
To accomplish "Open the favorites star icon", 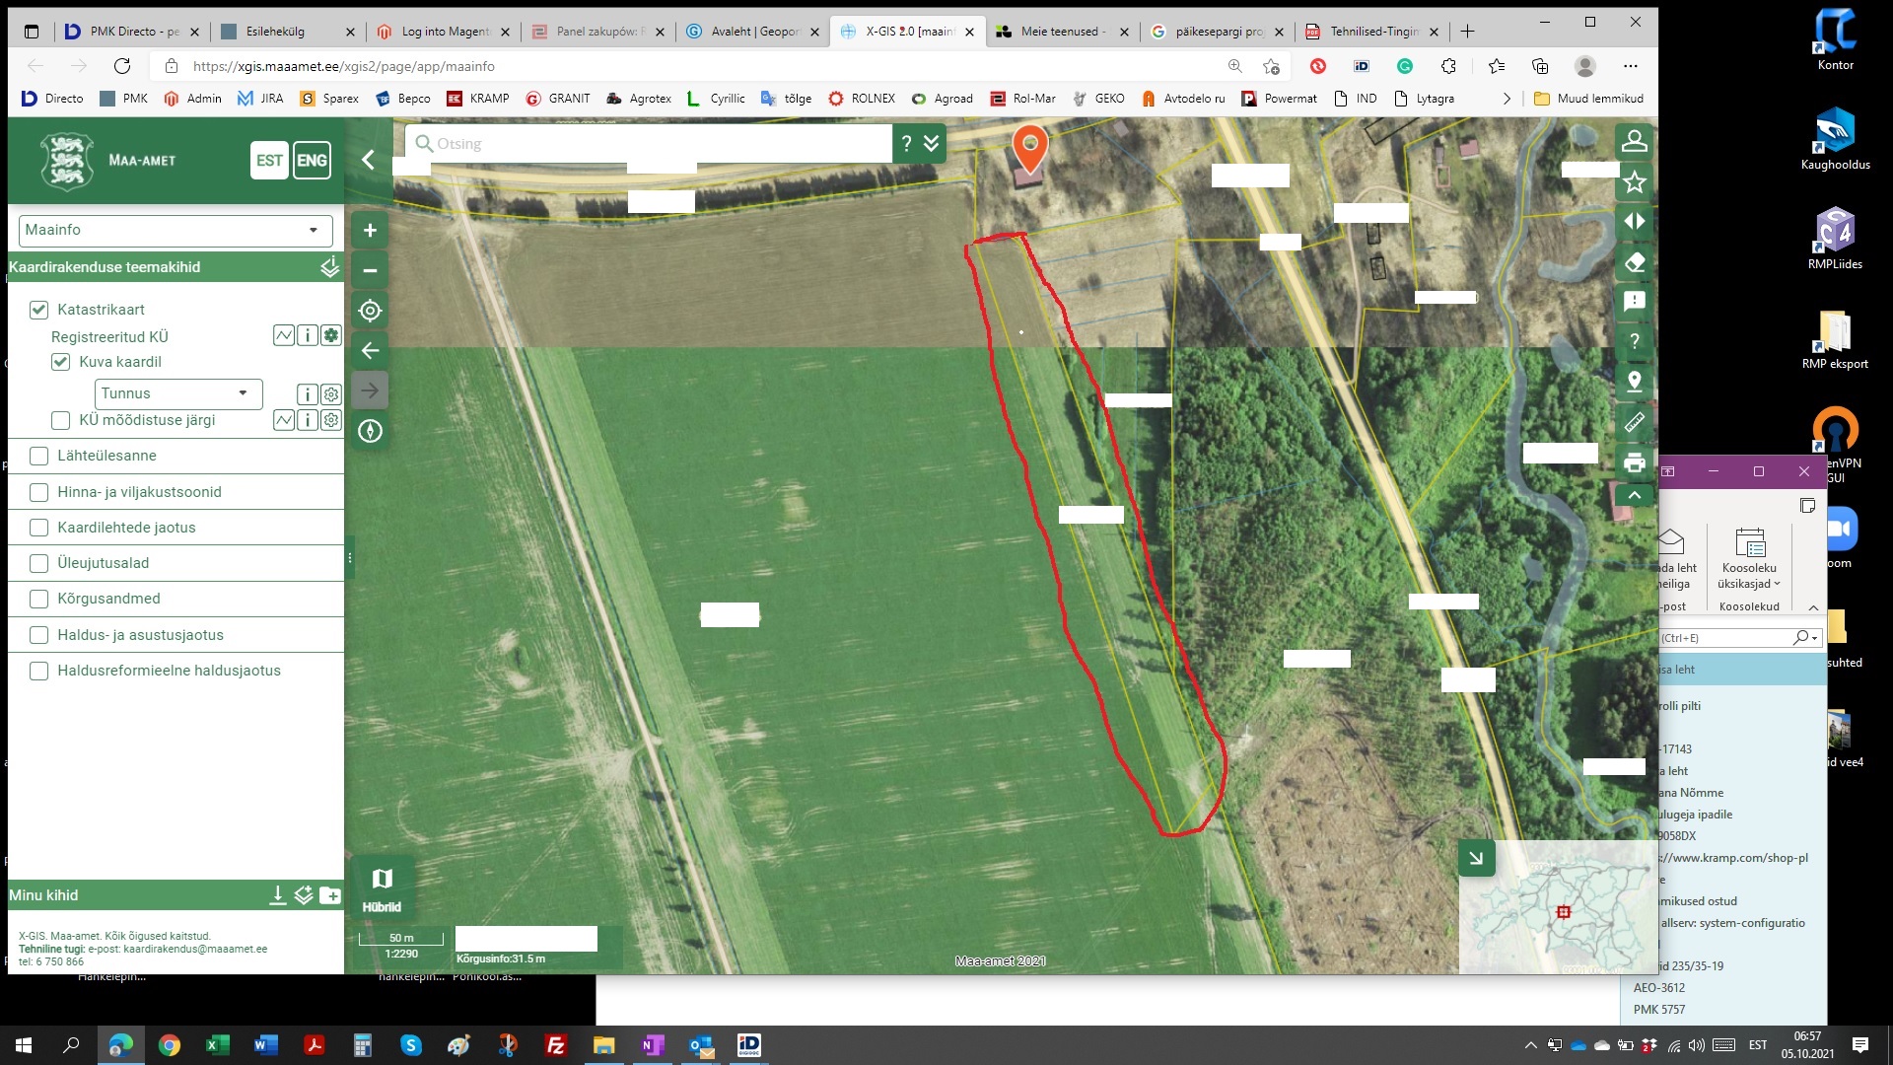I will 1634,181.
